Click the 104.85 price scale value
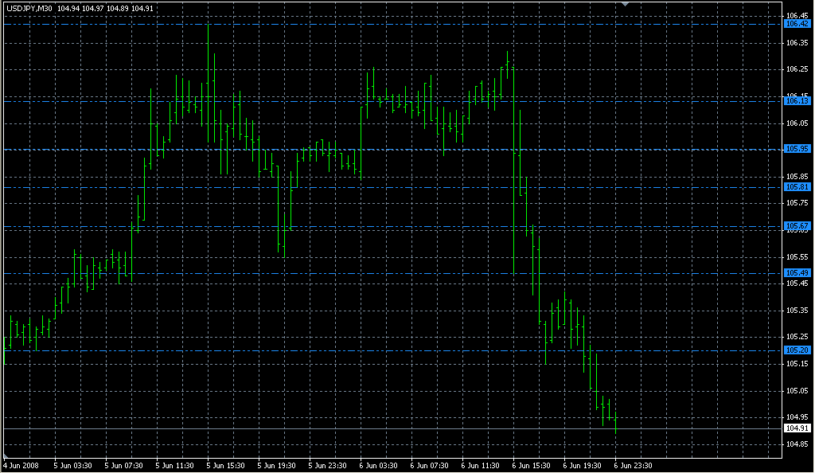 (x=797, y=444)
